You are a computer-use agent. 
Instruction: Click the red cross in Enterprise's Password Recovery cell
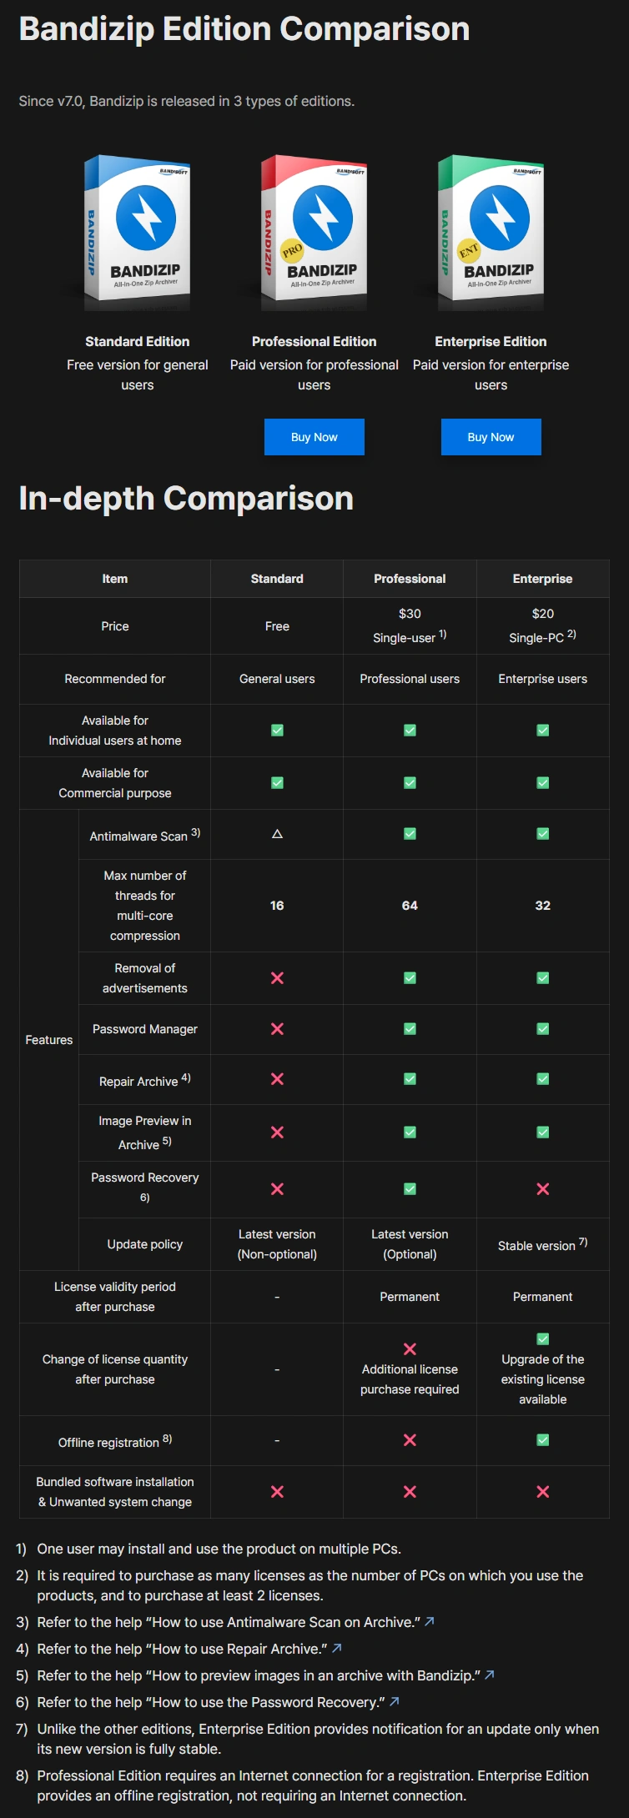(x=542, y=1189)
